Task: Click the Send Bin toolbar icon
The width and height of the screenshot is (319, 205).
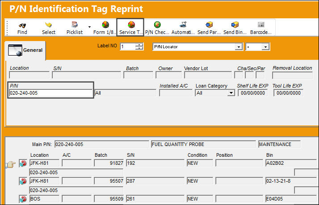Action: coord(235,25)
